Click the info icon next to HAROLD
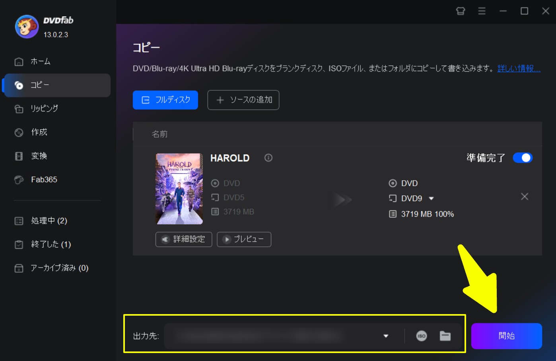Image resolution: width=556 pixels, height=361 pixels. [x=268, y=158]
